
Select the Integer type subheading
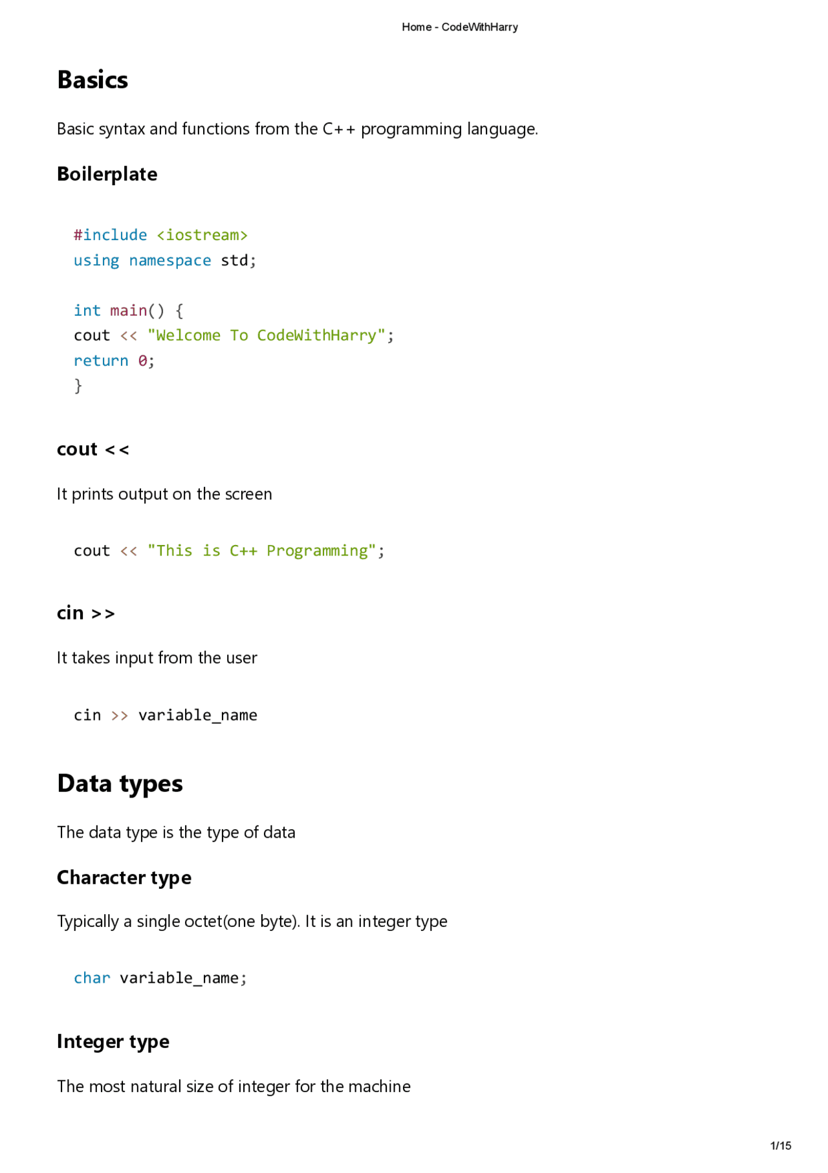click(x=113, y=1042)
